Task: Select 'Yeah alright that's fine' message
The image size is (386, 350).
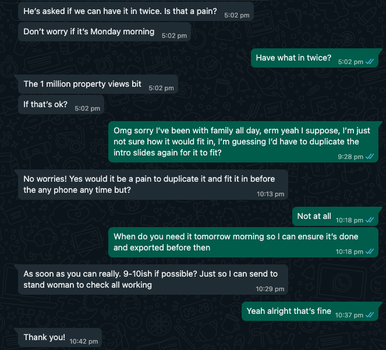Action: pos(310,312)
